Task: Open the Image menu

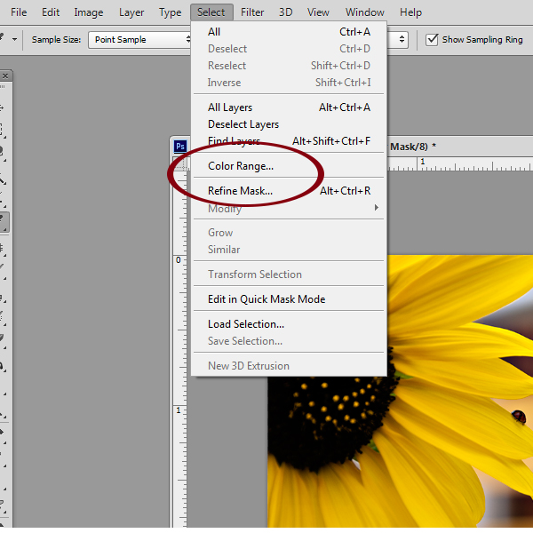Action: [89, 12]
